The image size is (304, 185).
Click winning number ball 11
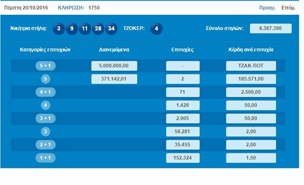coord(85,29)
